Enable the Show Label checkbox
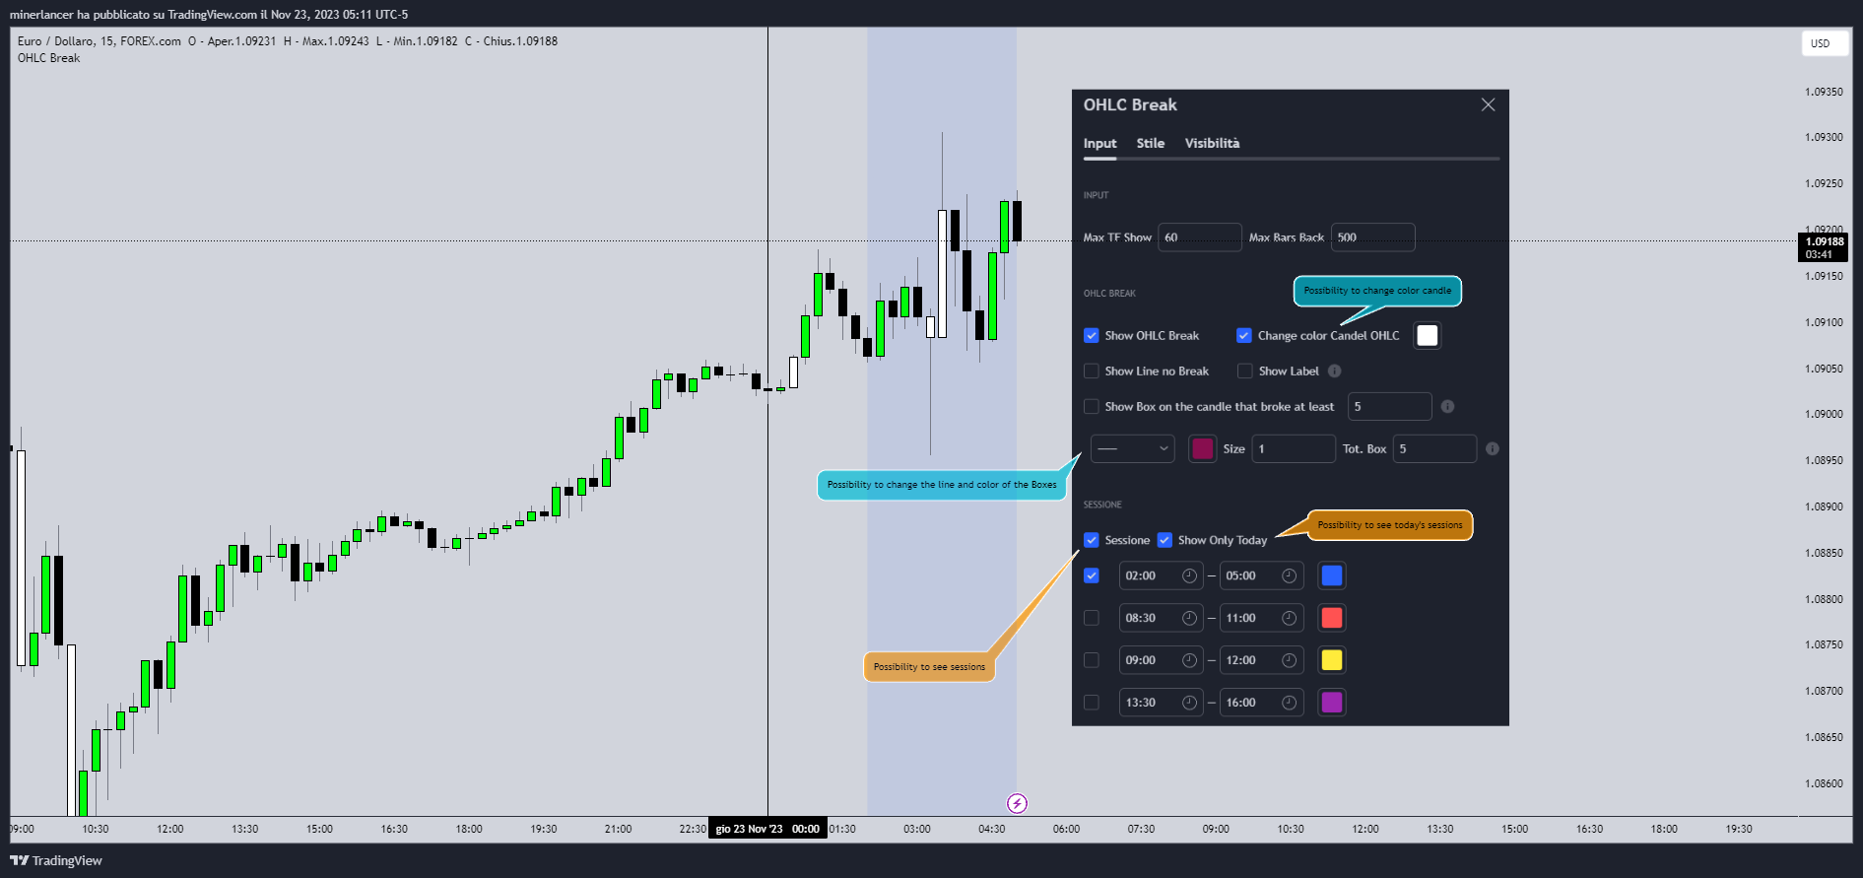This screenshot has width=1863, height=878. tap(1244, 371)
